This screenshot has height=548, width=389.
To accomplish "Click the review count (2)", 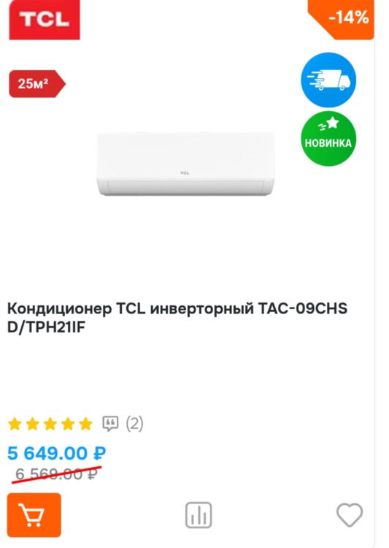I will (x=134, y=424).
